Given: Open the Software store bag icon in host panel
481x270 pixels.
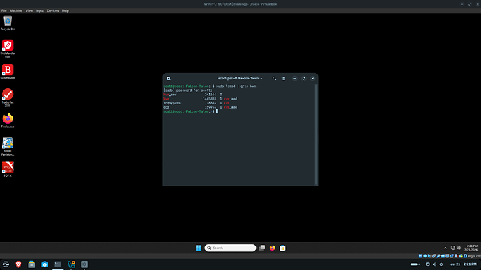Looking at the screenshot, I should 45,264.
